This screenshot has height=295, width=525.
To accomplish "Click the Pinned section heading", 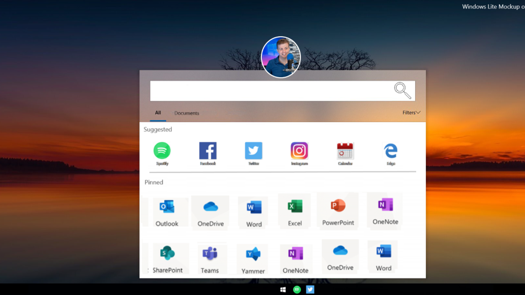I will (154, 182).
